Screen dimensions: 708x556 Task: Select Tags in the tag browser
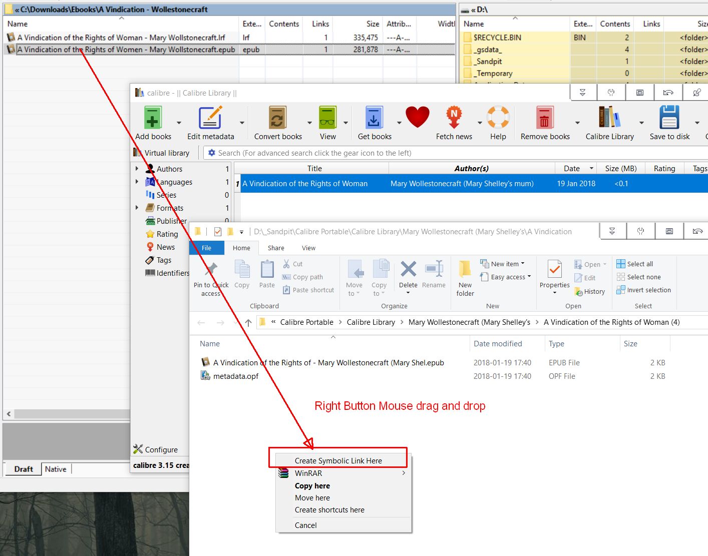[164, 260]
